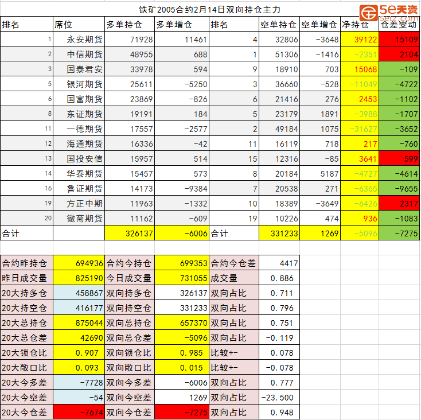Click the 席位 column header
Image resolution: width=421 pixels, height=420 pixels.
[x=78, y=24]
